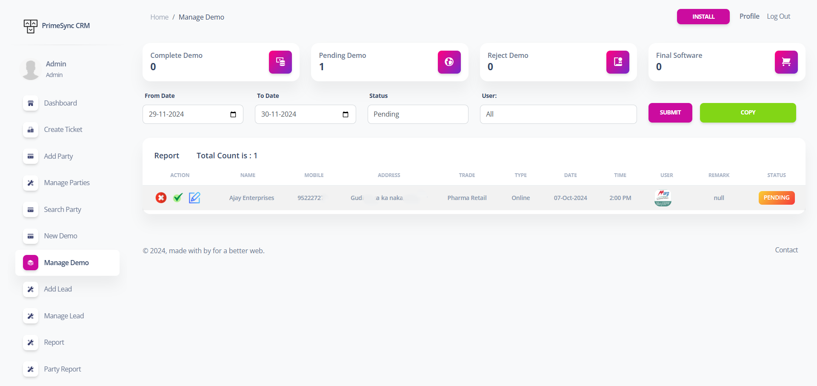Viewport: 817px width, 386px height.
Task: Expand the User dropdown showing All
Action: 558,114
